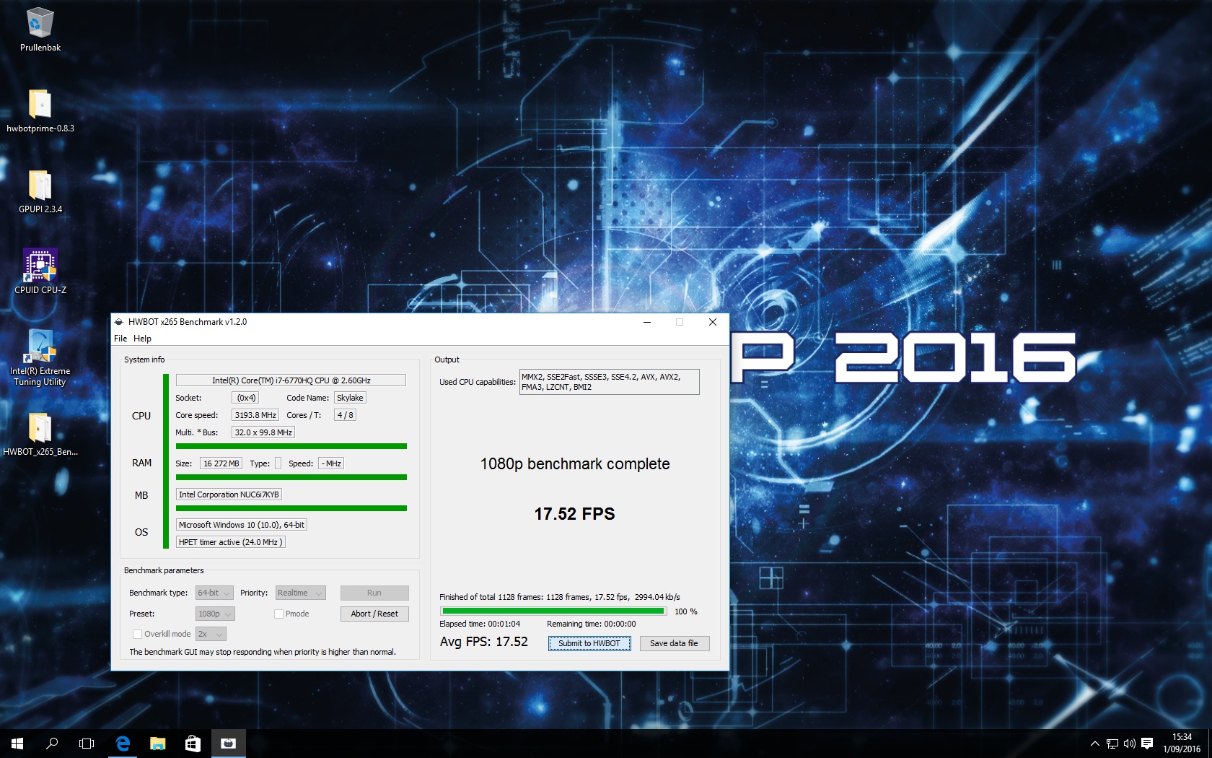Viewport: 1212px width, 758px height.
Task: Open the volume speaker tray icon
Action: (x=1130, y=744)
